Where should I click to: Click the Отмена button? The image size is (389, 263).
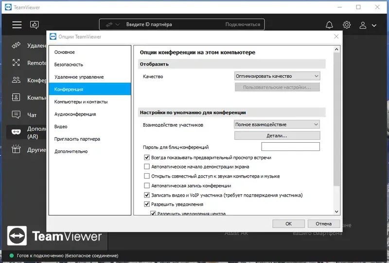323,224
